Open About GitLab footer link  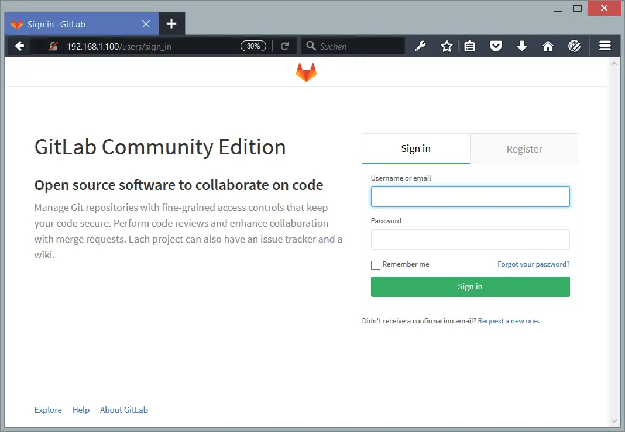tap(124, 410)
